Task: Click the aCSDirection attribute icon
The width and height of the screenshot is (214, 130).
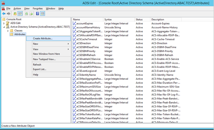Action: pos(74,43)
